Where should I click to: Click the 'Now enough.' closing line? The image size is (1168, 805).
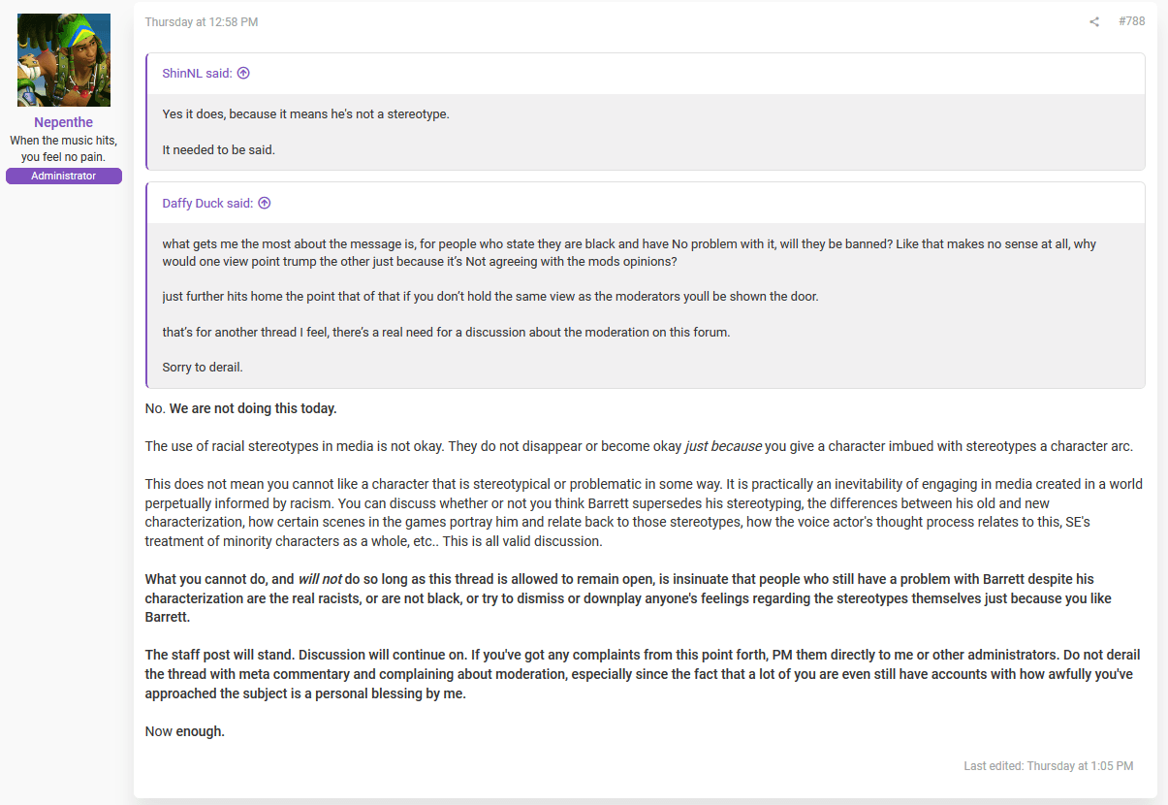tap(185, 731)
